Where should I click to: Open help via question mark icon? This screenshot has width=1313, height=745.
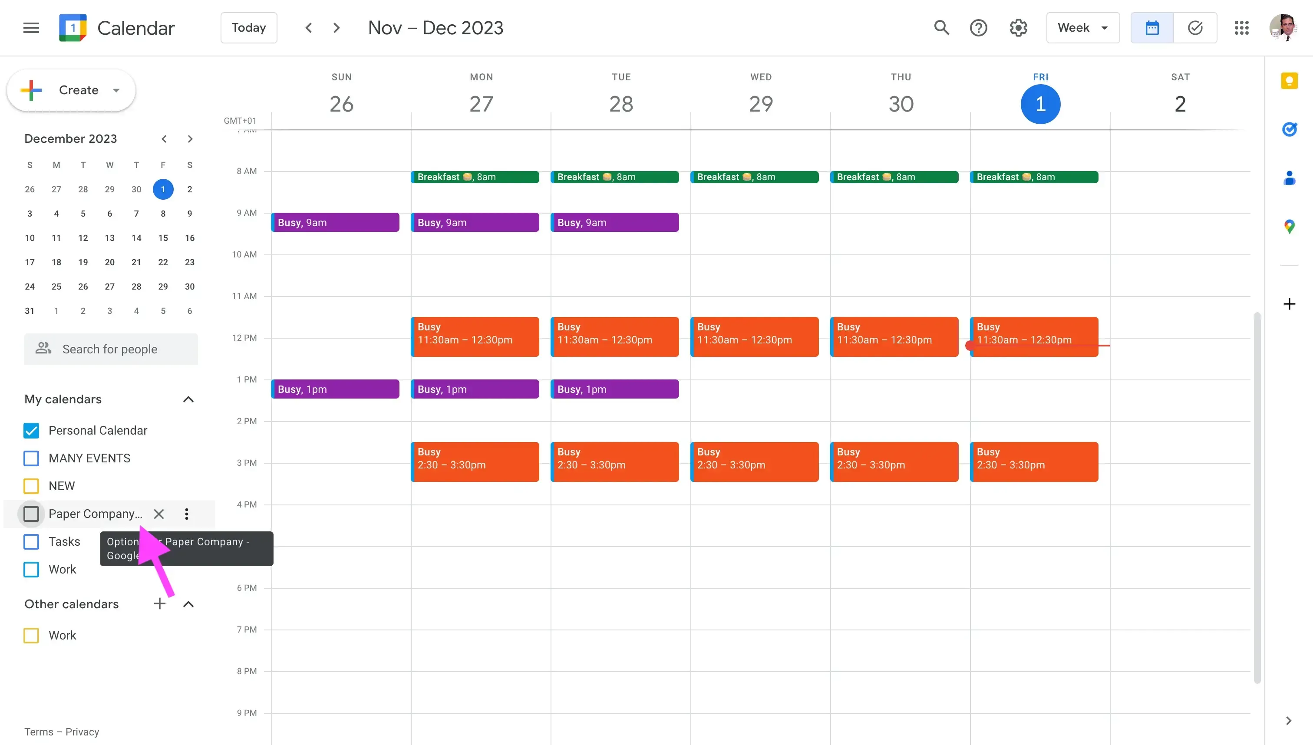pyautogui.click(x=979, y=28)
